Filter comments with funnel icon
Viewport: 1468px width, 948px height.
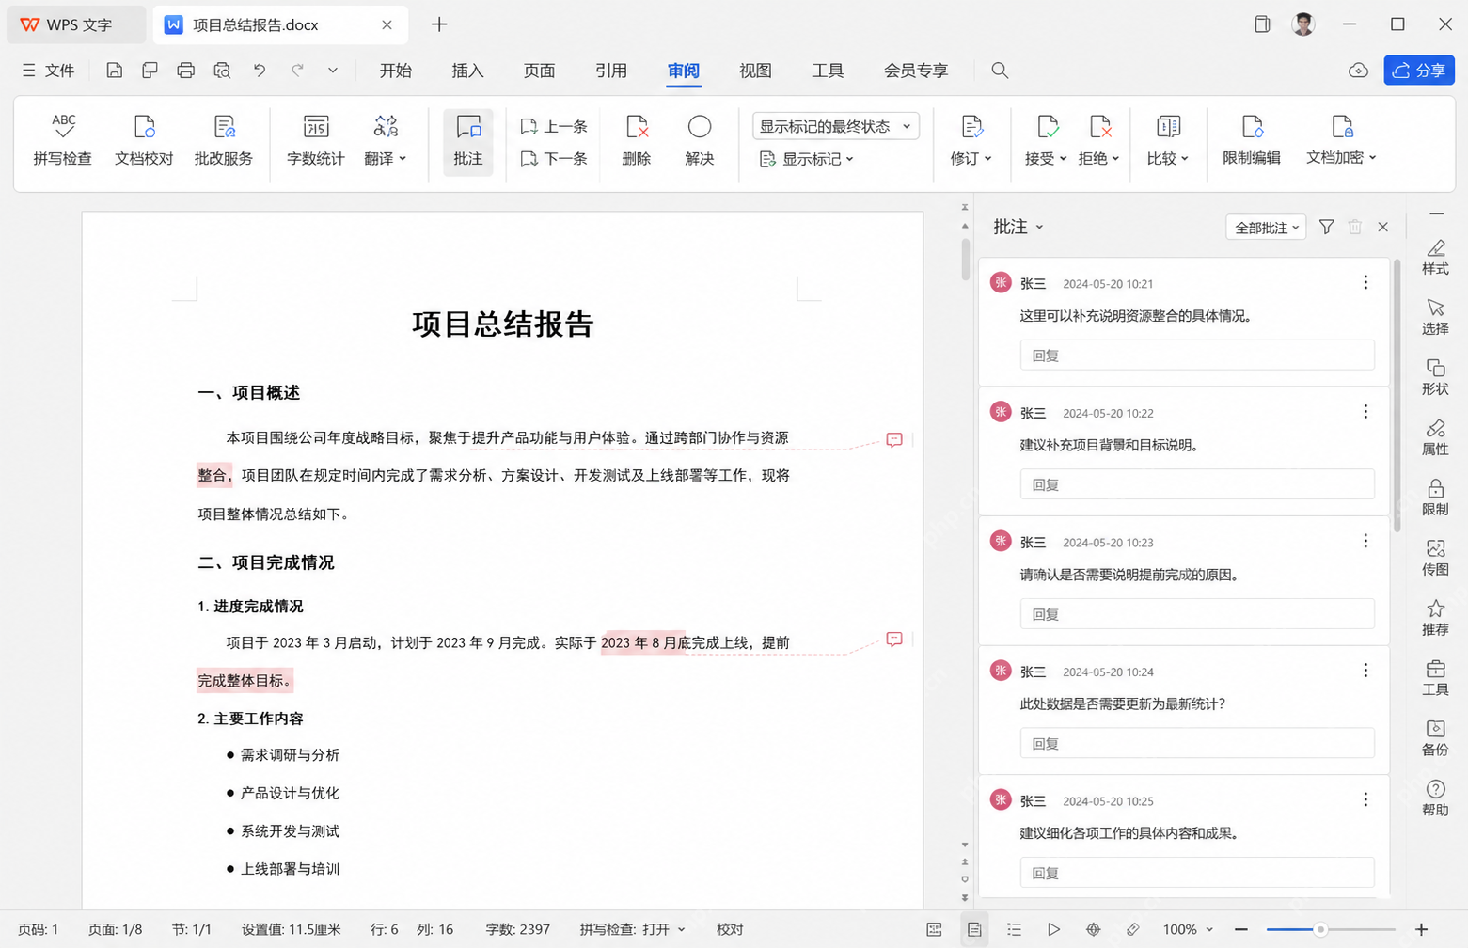(1326, 227)
